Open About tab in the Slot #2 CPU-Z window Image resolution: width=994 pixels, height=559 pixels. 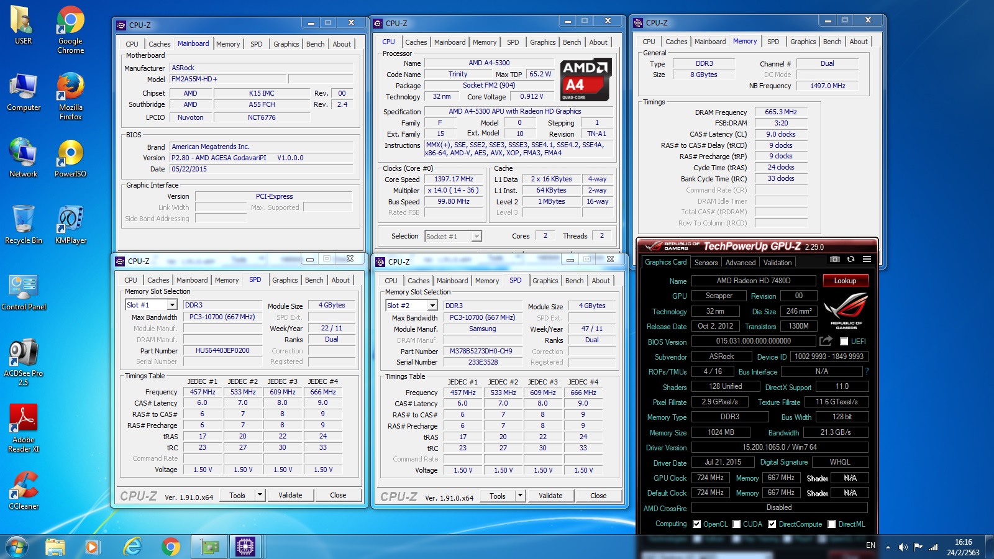600,281
